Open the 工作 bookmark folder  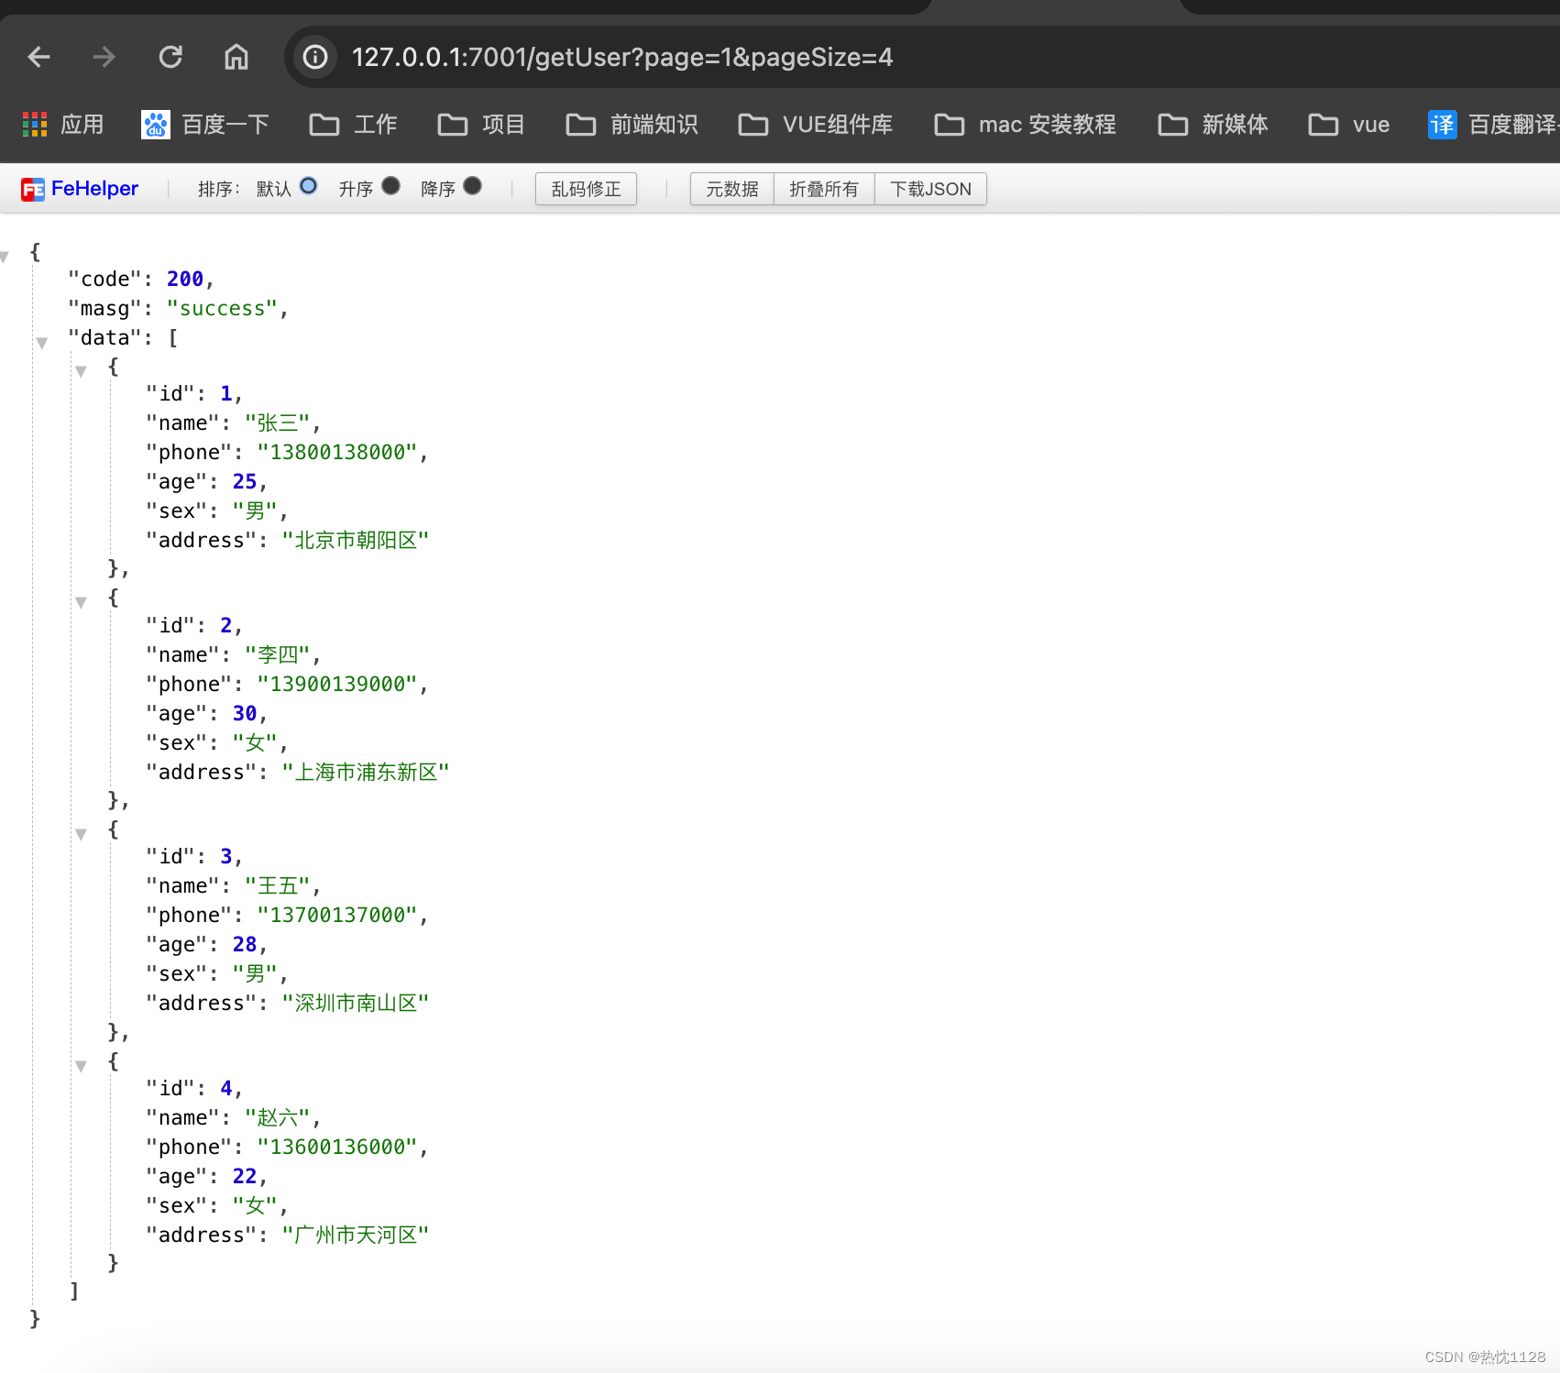coord(353,125)
